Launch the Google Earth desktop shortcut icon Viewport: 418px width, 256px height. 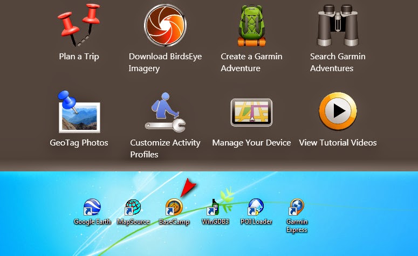tap(92, 207)
